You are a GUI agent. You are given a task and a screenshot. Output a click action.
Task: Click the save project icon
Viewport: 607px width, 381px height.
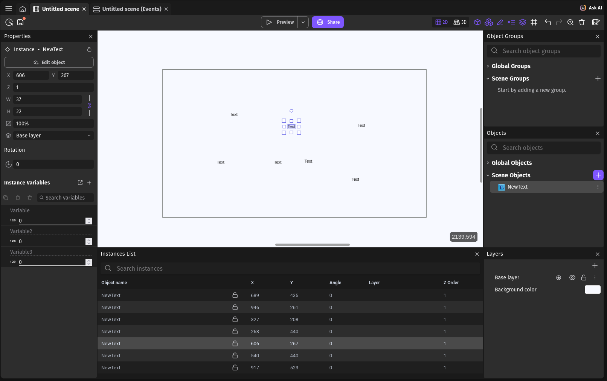(x=20, y=22)
